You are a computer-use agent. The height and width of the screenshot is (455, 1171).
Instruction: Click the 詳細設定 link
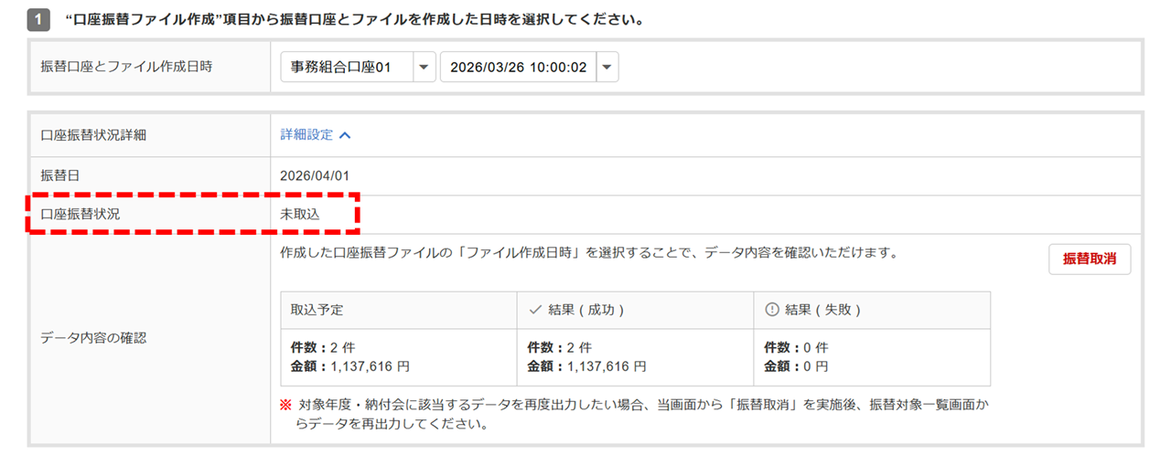306,135
